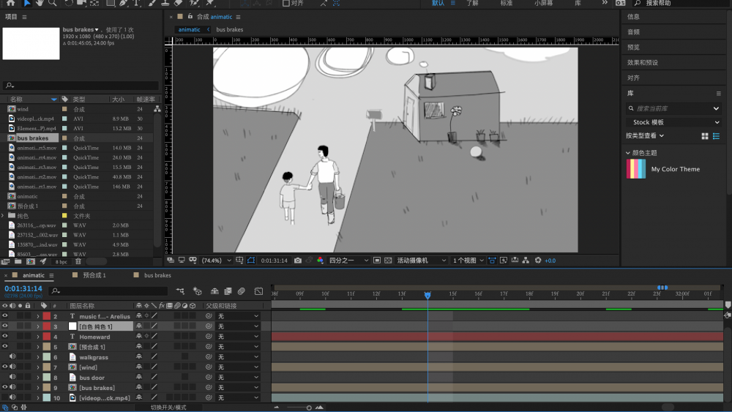Open the graph editor icon
The image size is (732, 412).
(258, 291)
